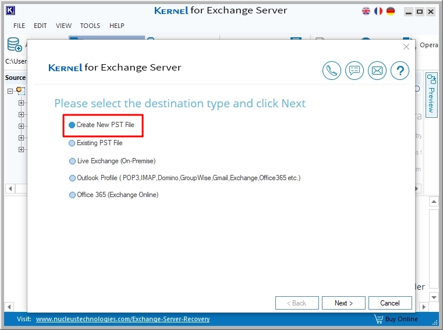Open the TOOLS menu
This screenshot has width=443, height=330.
90,26
